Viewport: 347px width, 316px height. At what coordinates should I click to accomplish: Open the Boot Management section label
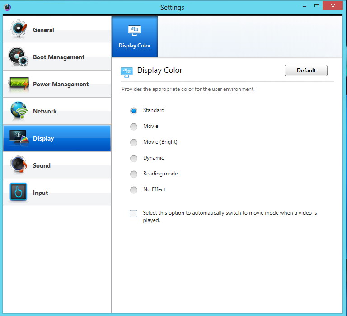[59, 57]
